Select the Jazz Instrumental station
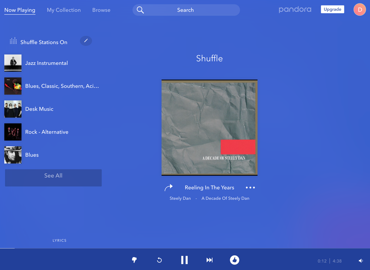Image resolution: width=370 pixels, height=270 pixels. [x=46, y=63]
